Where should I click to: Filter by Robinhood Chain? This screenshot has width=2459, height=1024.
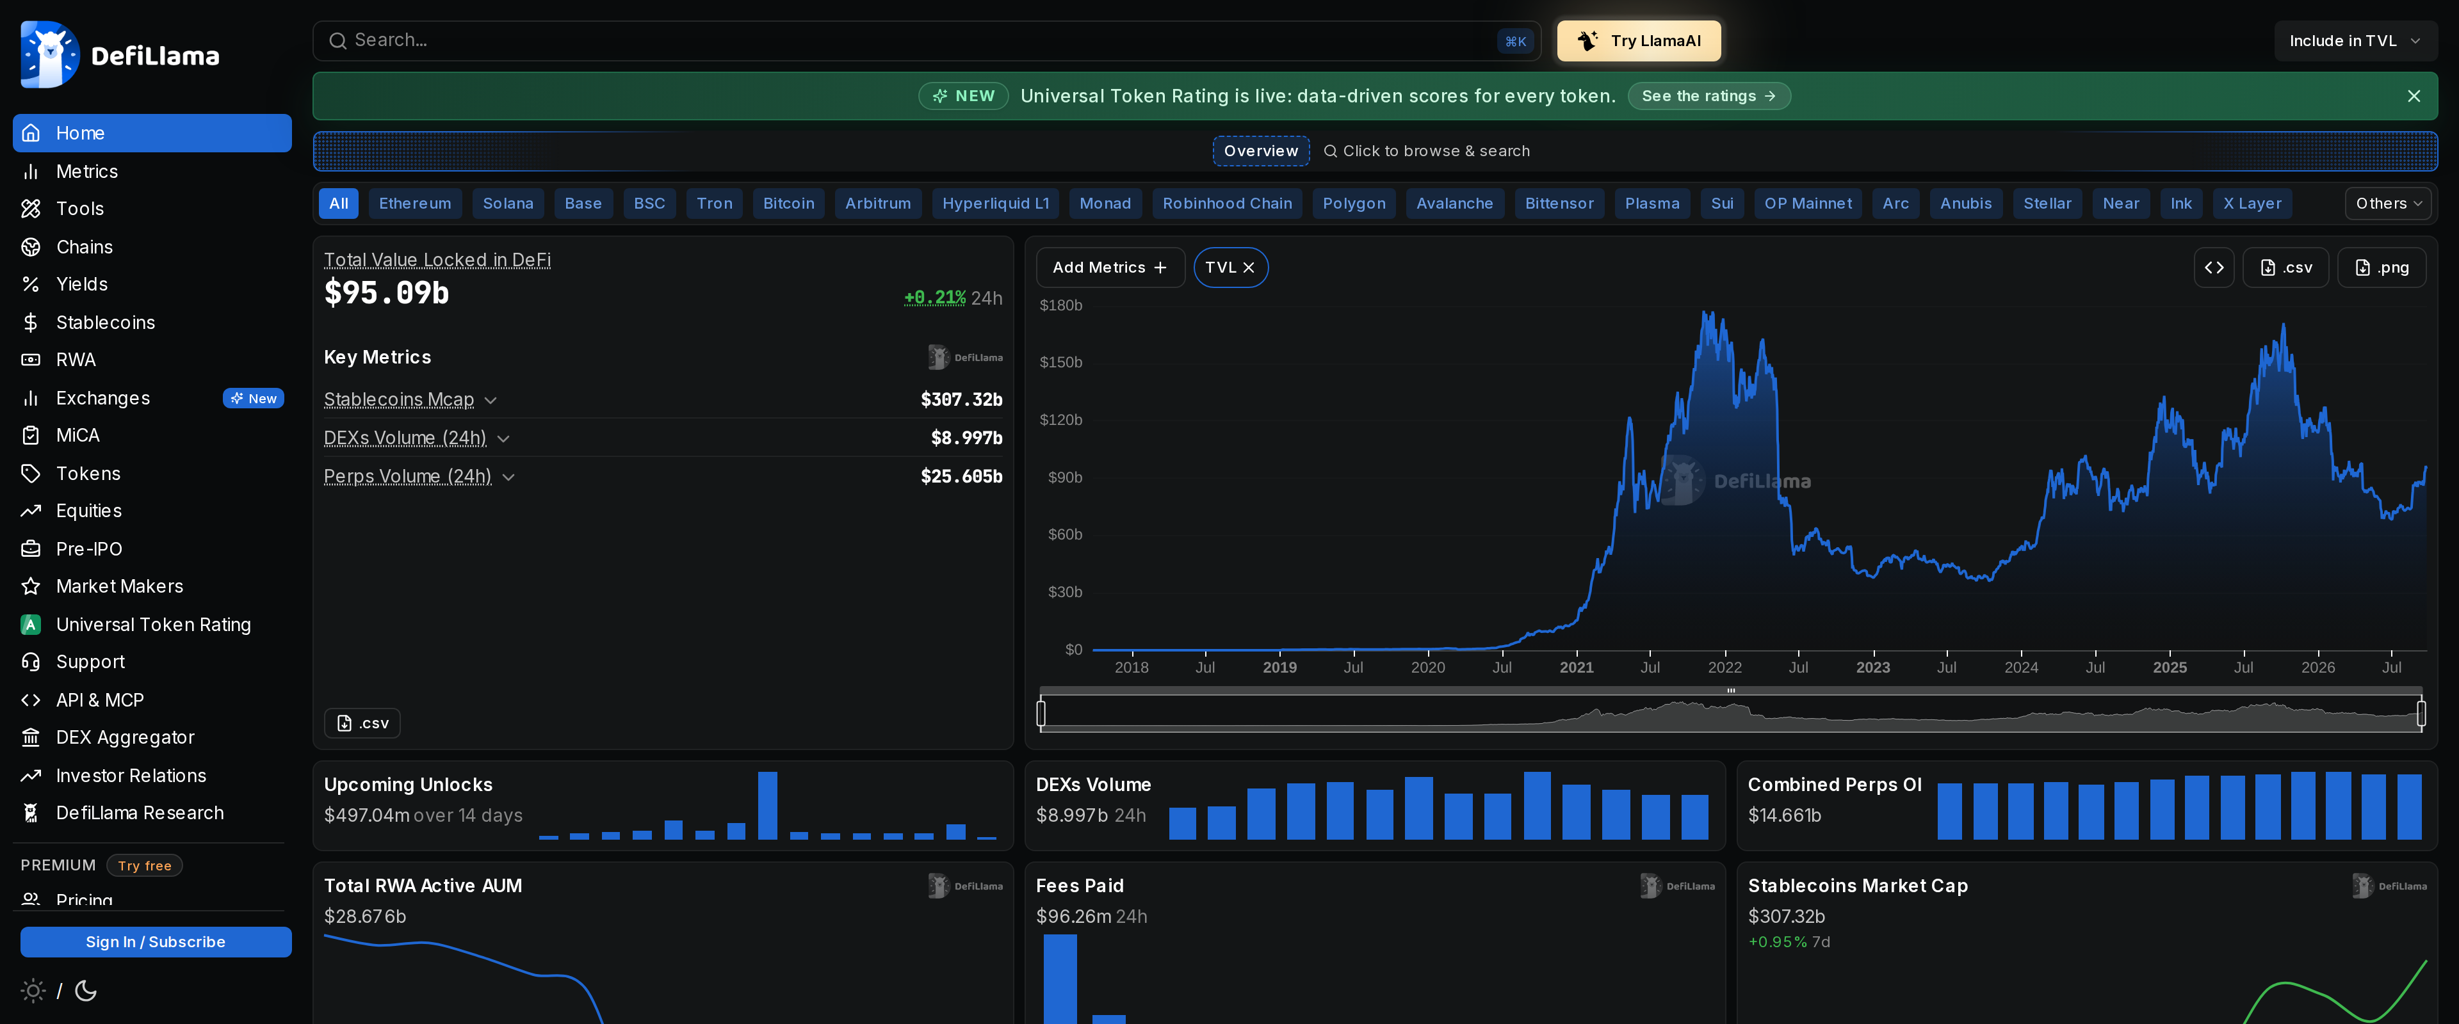[1227, 204]
